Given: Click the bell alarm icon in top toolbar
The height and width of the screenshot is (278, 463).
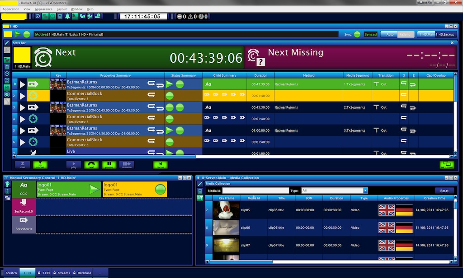Looking at the screenshot, I should pos(67,17).
